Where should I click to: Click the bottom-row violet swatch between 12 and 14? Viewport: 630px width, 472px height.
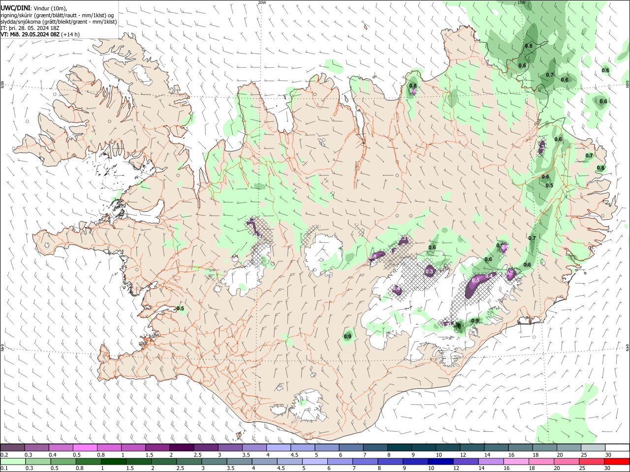click(466, 461)
